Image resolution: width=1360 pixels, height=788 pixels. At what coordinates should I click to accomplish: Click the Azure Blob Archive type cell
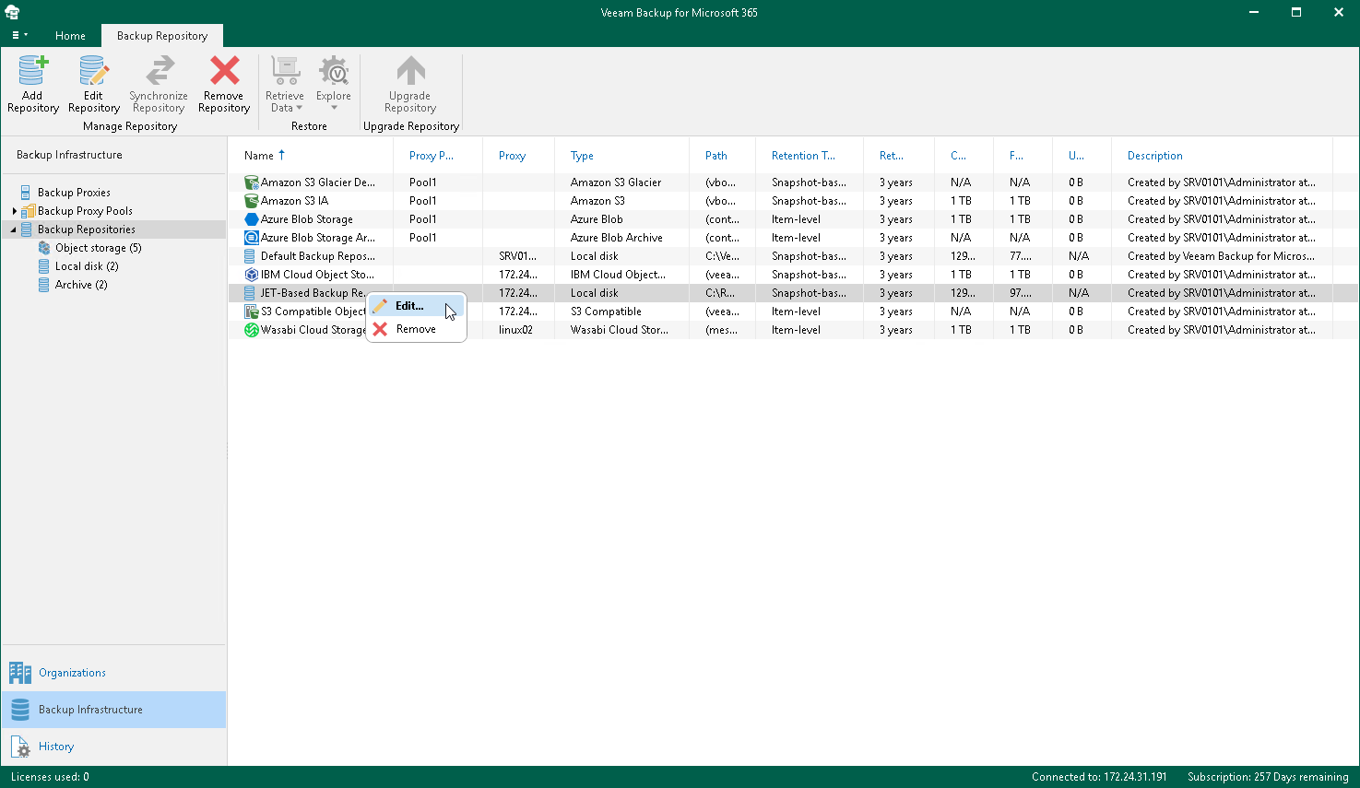point(616,238)
